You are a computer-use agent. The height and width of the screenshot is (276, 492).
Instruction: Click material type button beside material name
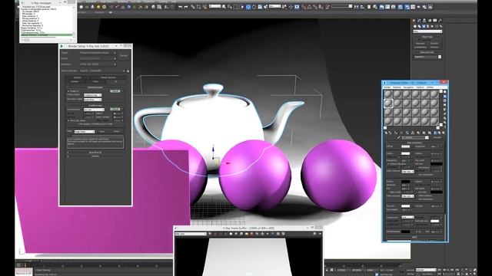coord(437,137)
